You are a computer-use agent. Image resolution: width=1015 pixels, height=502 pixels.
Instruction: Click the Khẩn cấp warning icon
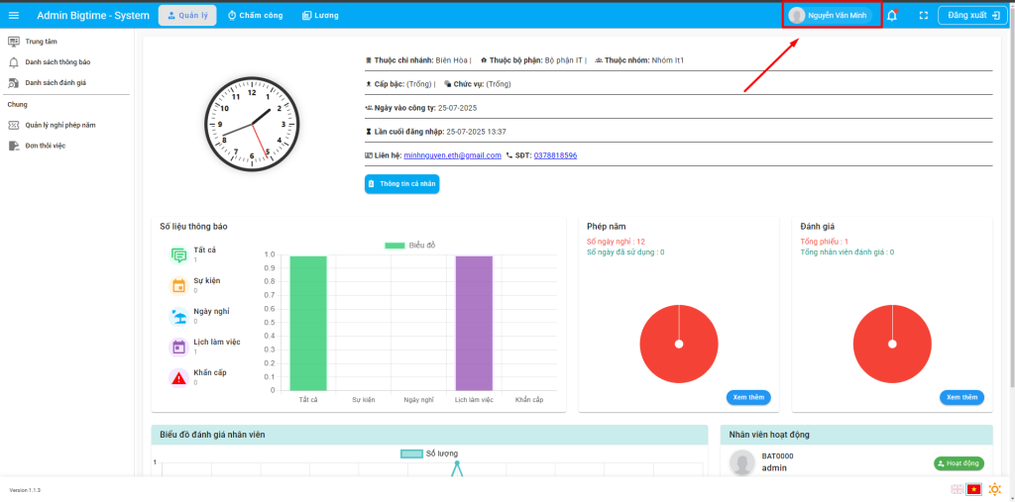point(178,377)
